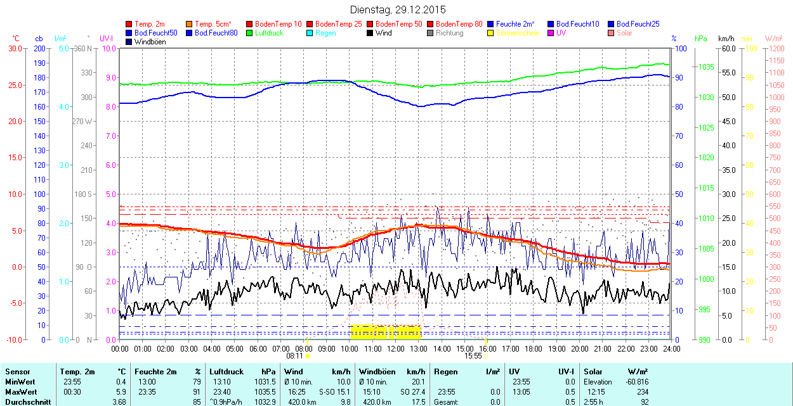Click the 'W/m²' axis unit label at top right
Image resolution: width=793 pixels, height=406 pixels.
pyautogui.click(x=773, y=39)
